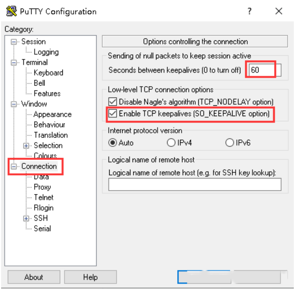This screenshot has width=299, height=289.
Task: Toggle Disable Nagle's algorithm checkbox
Action: click(x=112, y=102)
